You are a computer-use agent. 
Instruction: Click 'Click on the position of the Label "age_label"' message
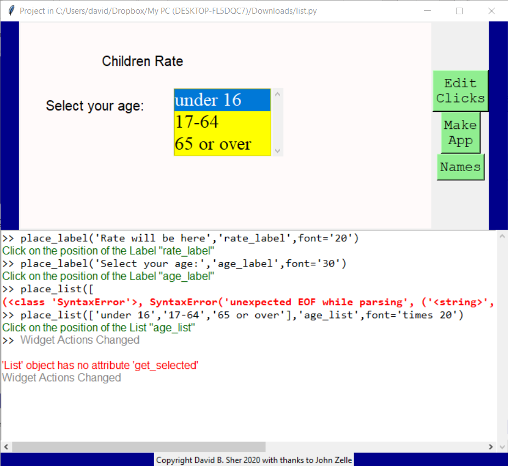click(x=108, y=276)
